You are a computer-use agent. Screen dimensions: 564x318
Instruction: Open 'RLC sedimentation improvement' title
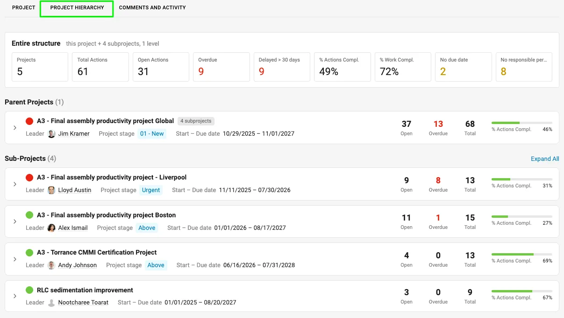pyautogui.click(x=85, y=290)
